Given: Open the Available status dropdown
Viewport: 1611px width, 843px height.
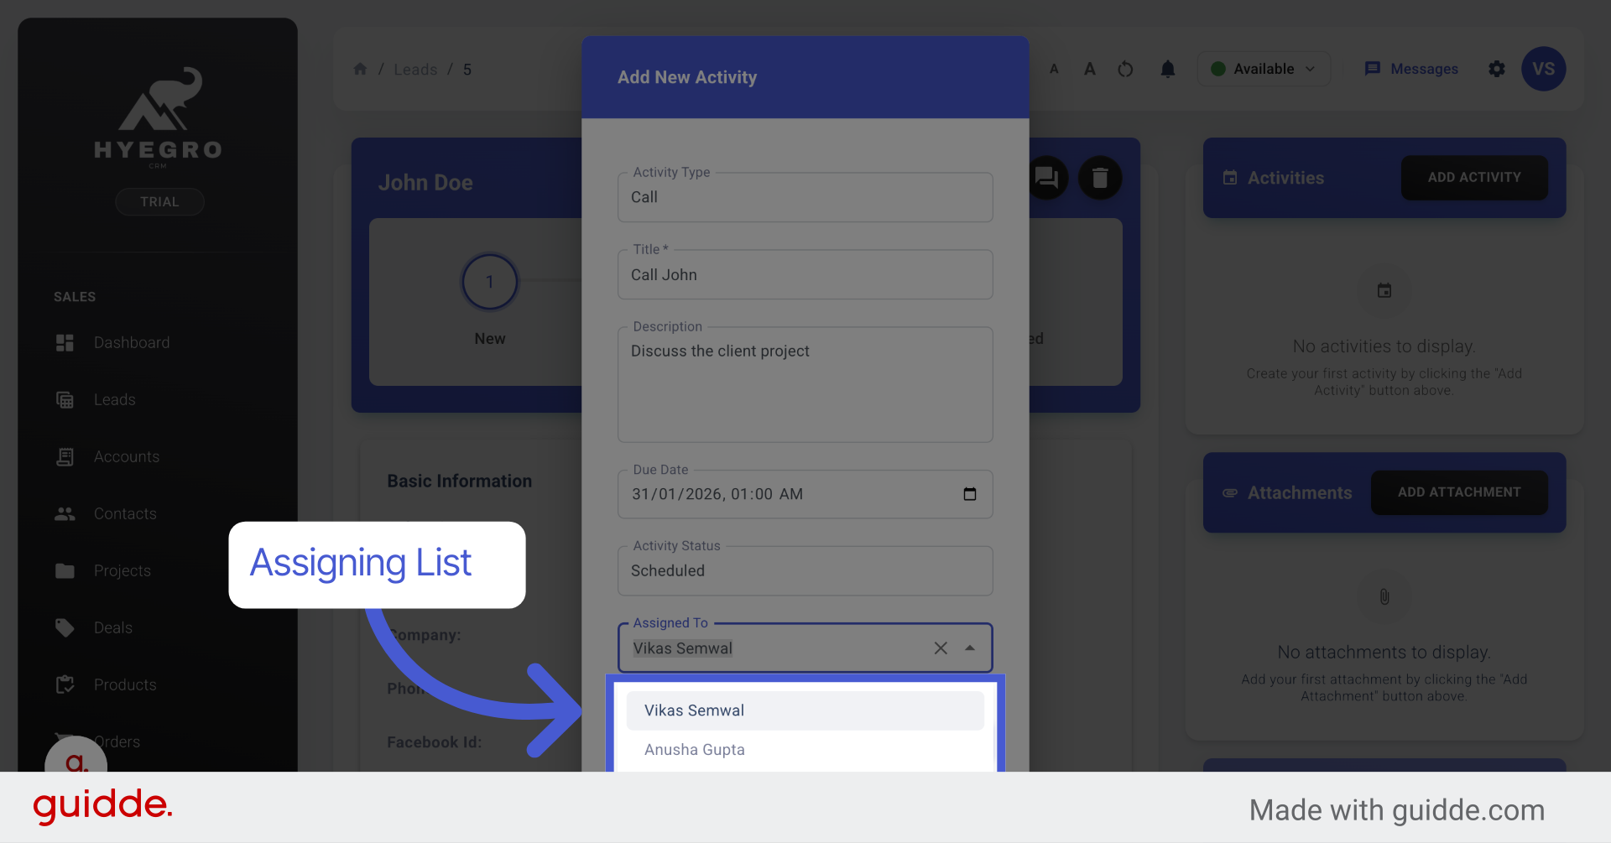Looking at the screenshot, I should [1263, 69].
